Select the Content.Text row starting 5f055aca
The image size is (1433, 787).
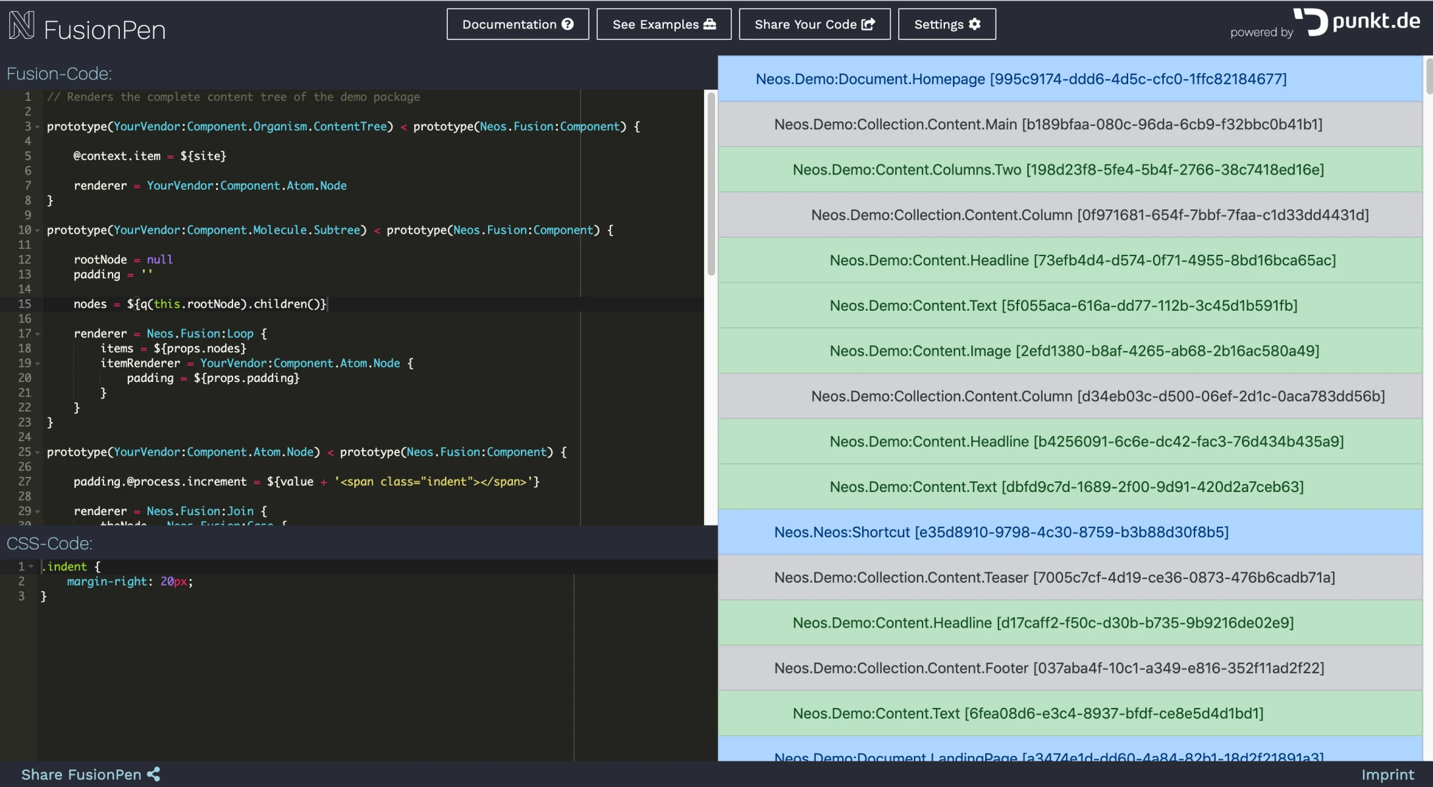click(1070, 306)
